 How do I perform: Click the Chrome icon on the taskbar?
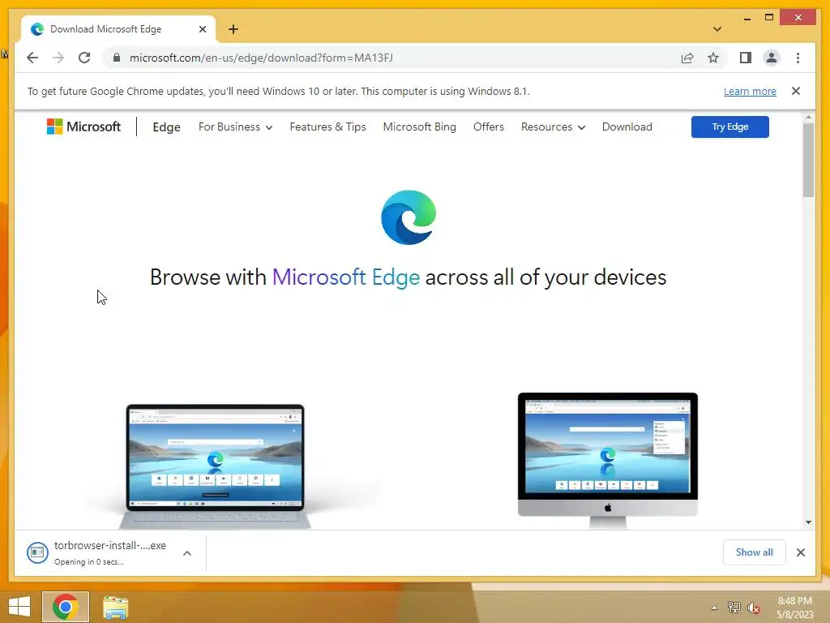[66, 607]
